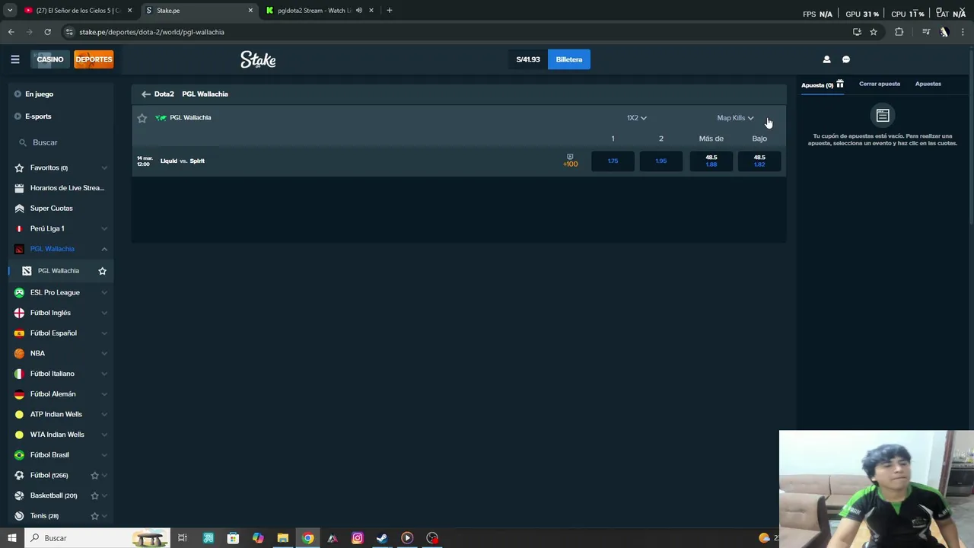Viewport: 974px width, 548px height.
Task: Switch to the DEPORTES tab
Action: tap(94, 59)
